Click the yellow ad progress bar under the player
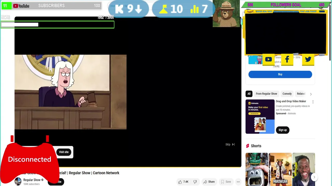The height and width of the screenshot is (186, 332). coord(128,167)
